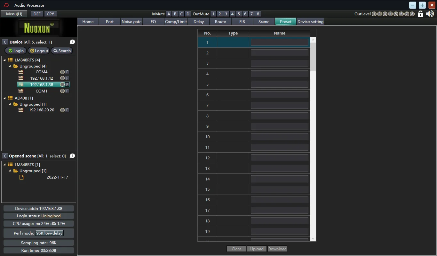The height and width of the screenshot is (256, 437).
Task: Click the Search devices button
Action: click(62, 51)
